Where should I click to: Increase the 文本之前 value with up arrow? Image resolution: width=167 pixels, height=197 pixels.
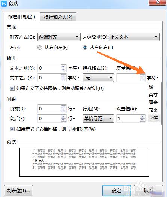[63, 66]
